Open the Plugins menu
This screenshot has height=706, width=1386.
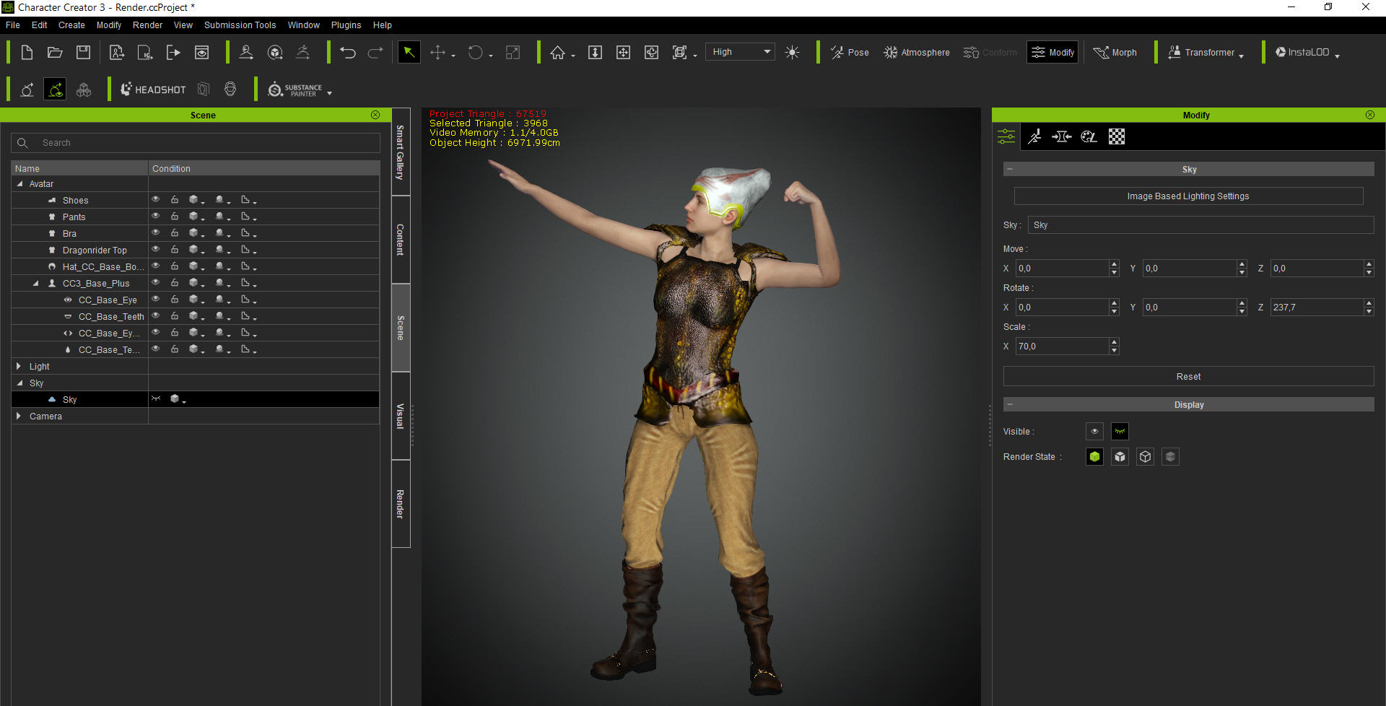pos(346,25)
